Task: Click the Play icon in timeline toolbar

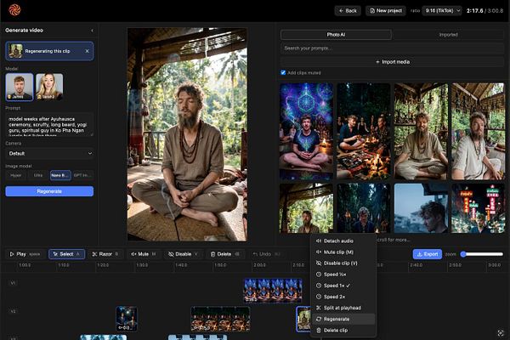Action: tap(12, 254)
